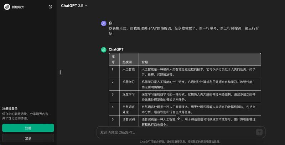Click the 注册或登录 heading
This screenshot has height=145, width=285.
click(x=10, y=108)
